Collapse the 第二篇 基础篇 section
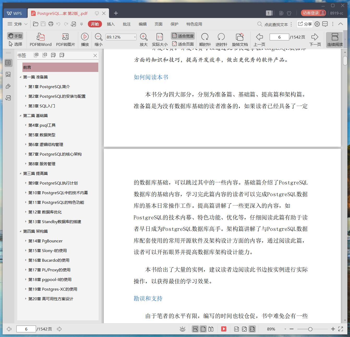The image size is (350, 337). point(20,115)
